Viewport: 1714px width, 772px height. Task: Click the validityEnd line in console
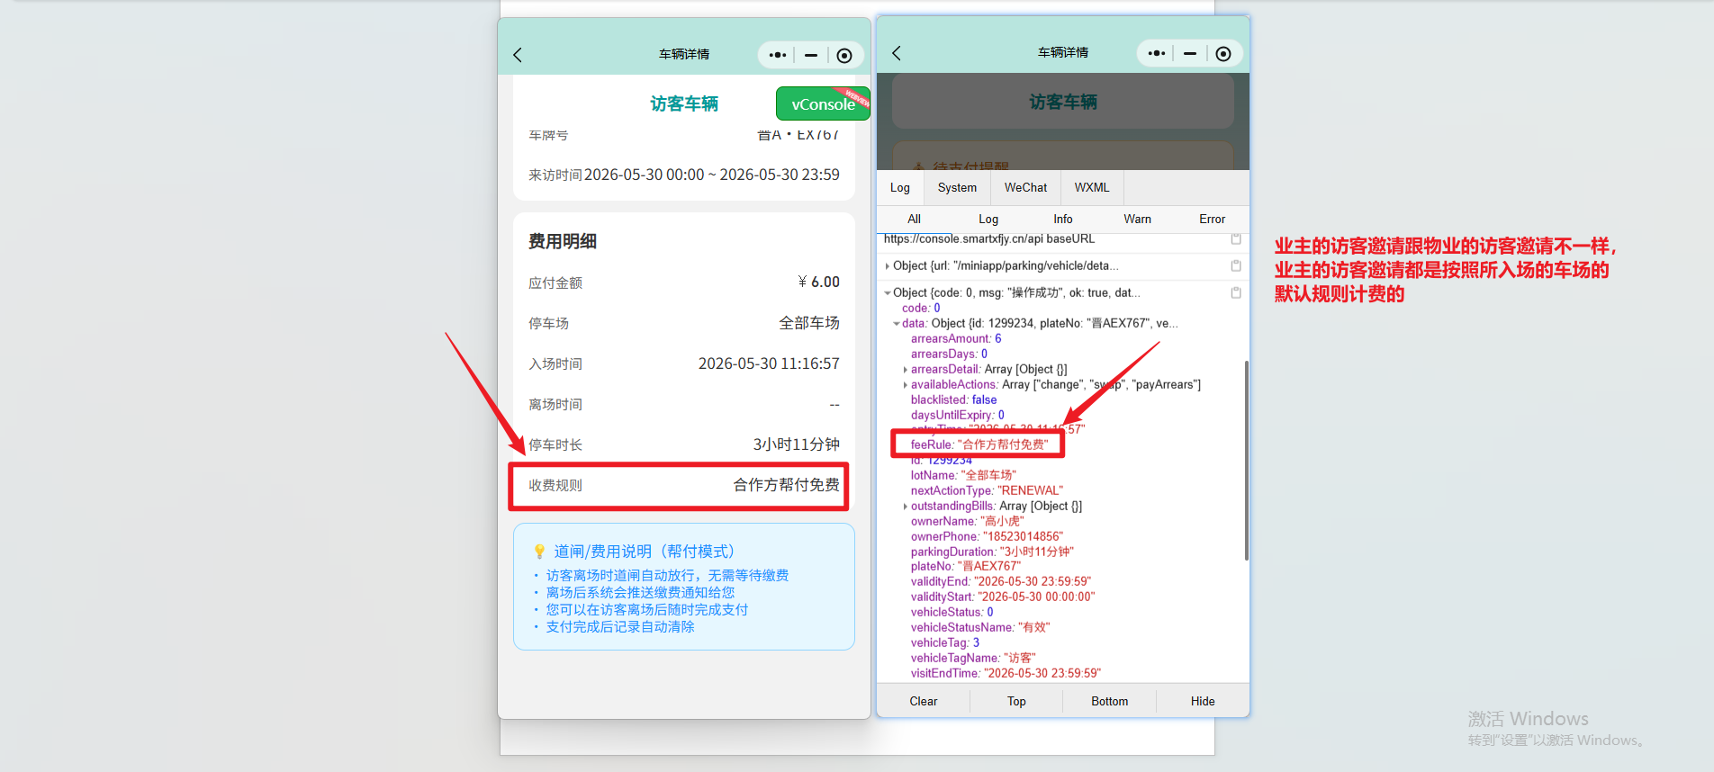click(x=1000, y=582)
